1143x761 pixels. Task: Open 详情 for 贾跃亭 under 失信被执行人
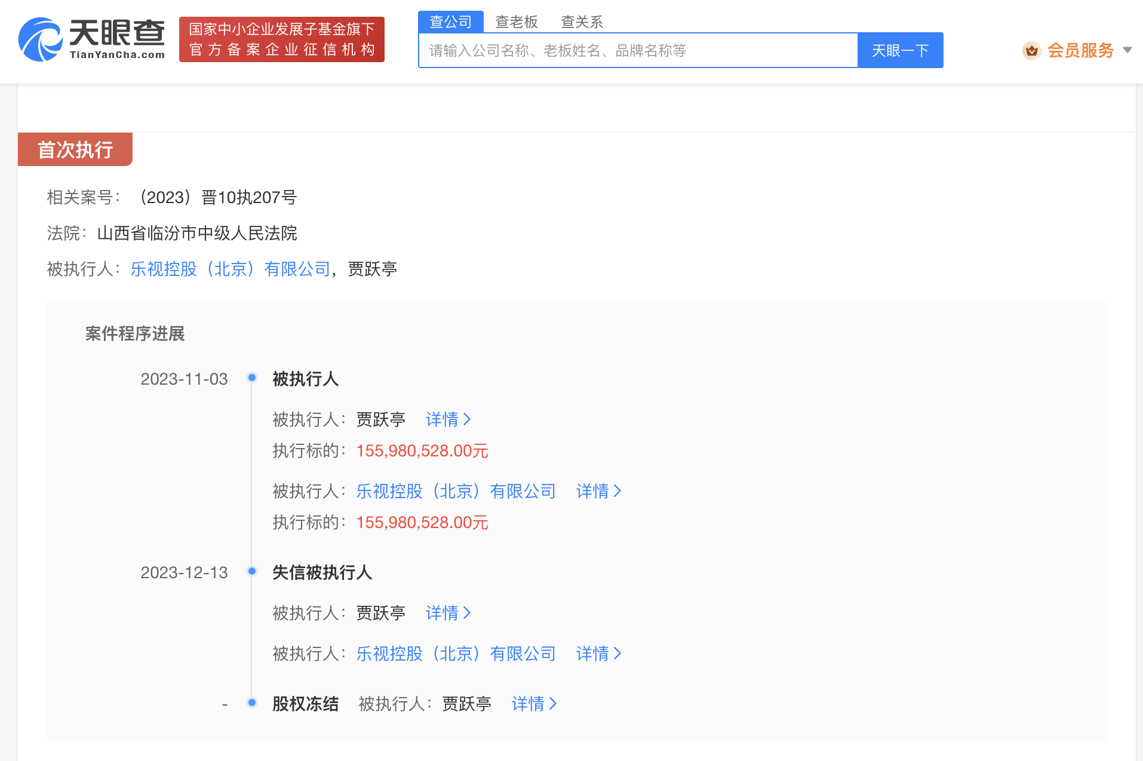coord(448,613)
